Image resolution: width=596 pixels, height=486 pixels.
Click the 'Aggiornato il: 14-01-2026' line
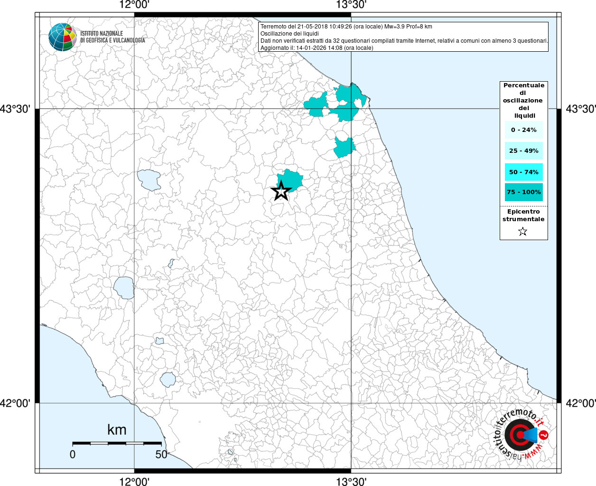(317, 48)
